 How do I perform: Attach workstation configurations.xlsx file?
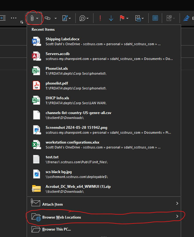click(x=104, y=145)
